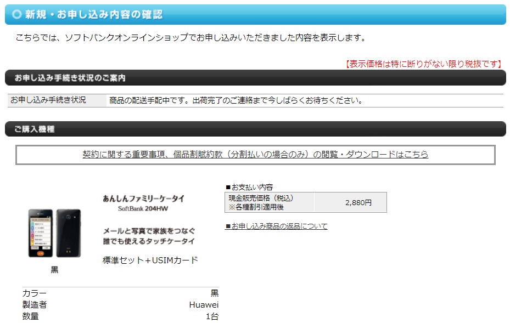Click the メールと写真で家族をつなぐ tagline

[149, 231]
